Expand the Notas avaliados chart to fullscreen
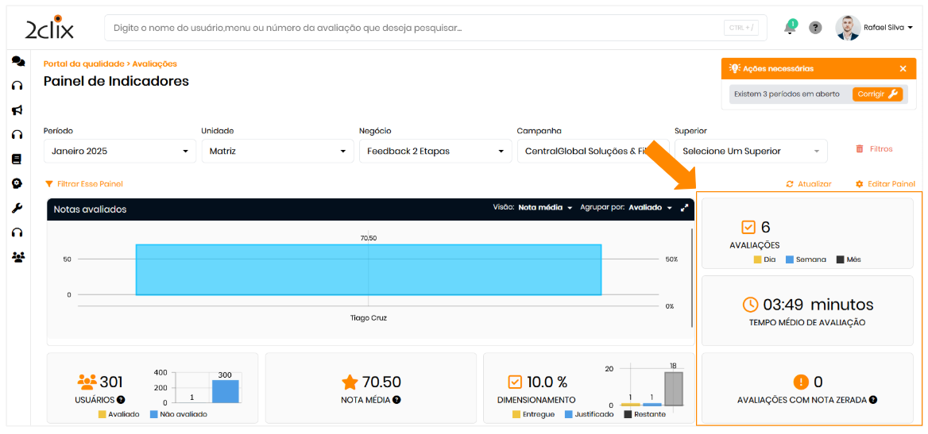This screenshot has height=434, width=928. pyautogui.click(x=684, y=208)
